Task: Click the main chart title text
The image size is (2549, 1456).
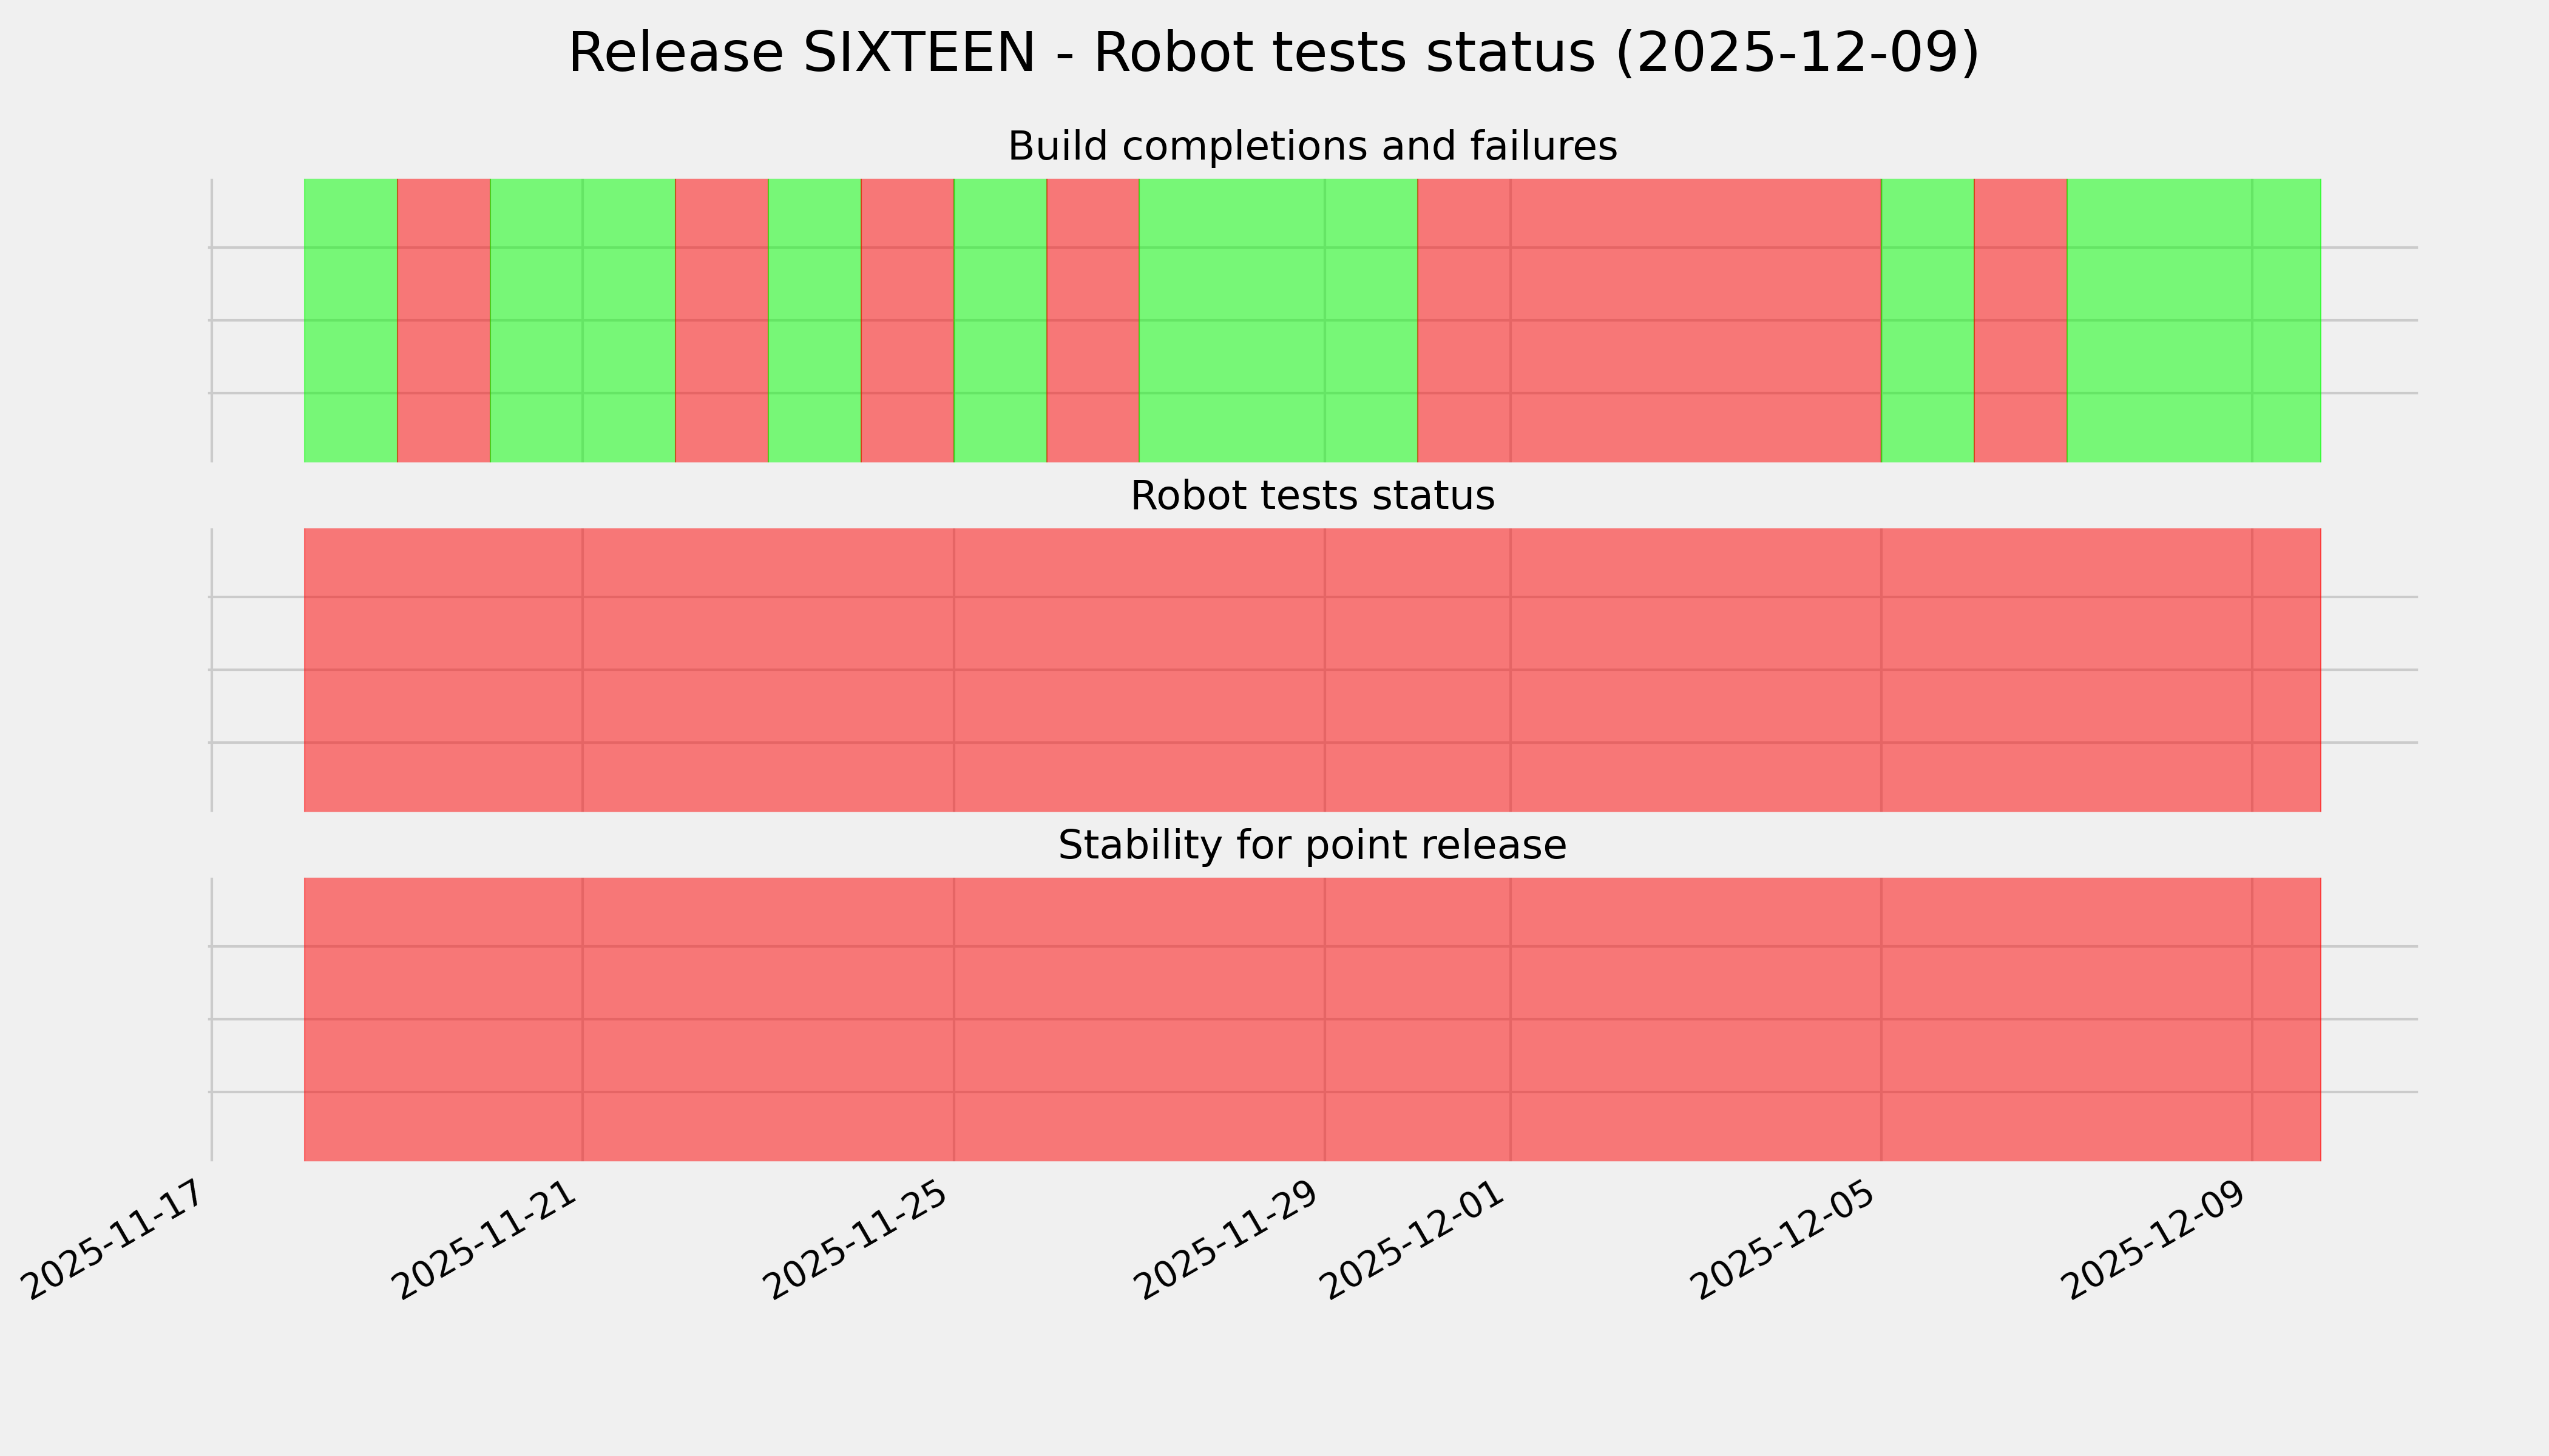Action: (x=1273, y=53)
